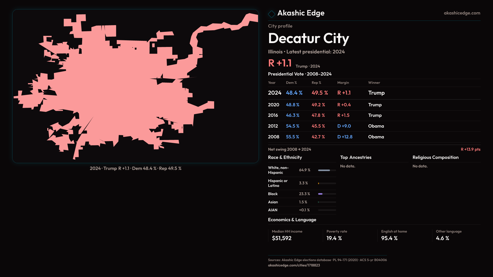493x277 pixels.
Task: Select the 2012 Obama result row
Action: click(374, 126)
